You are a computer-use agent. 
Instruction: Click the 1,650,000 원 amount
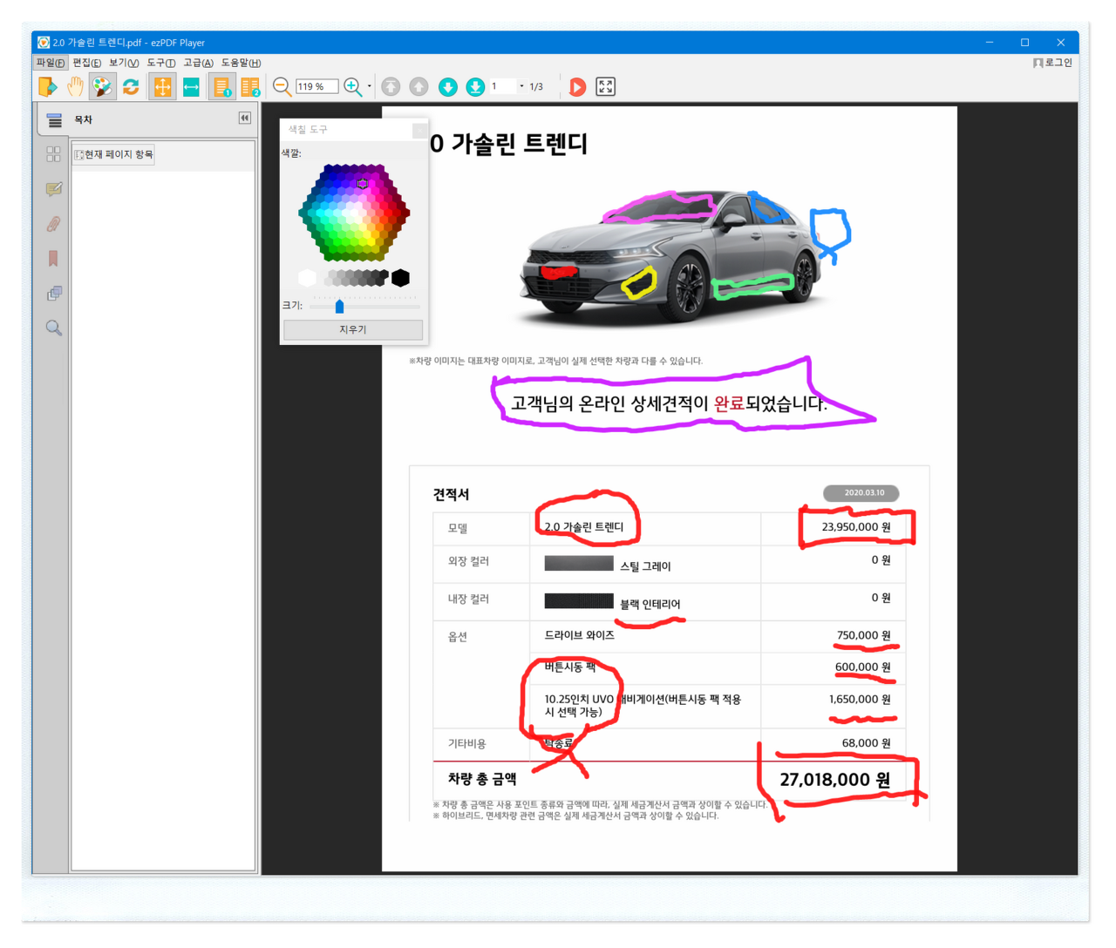(860, 700)
